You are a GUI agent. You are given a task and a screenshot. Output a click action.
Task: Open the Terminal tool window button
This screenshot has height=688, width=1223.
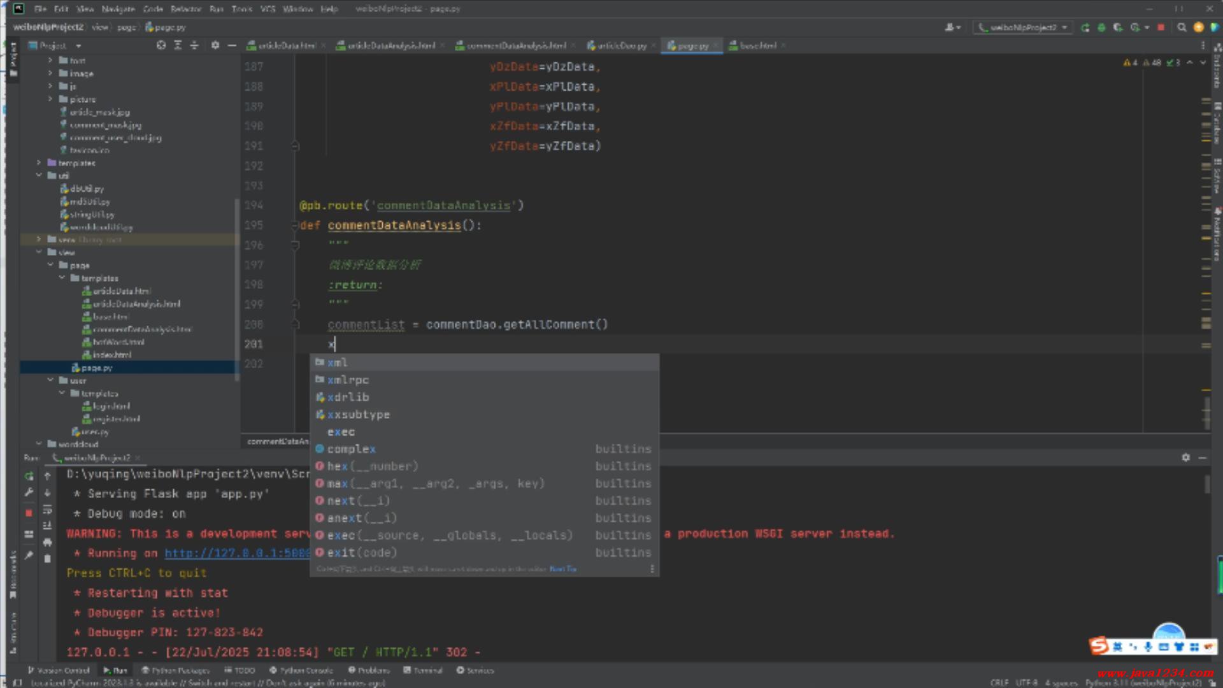pyautogui.click(x=423, y=670)
